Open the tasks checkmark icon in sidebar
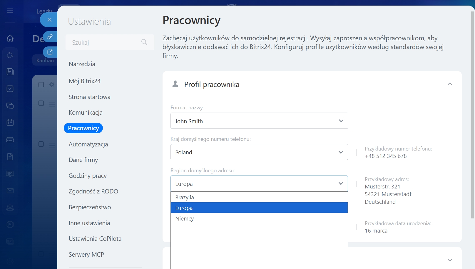475x269 pixels. click(x=10, y=89)
